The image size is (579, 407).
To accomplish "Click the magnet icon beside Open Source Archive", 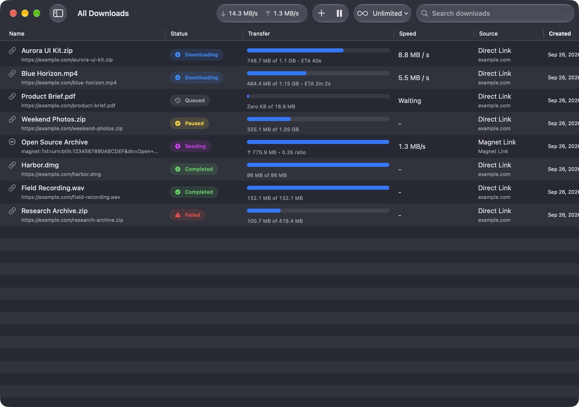I will pos(12,142).
